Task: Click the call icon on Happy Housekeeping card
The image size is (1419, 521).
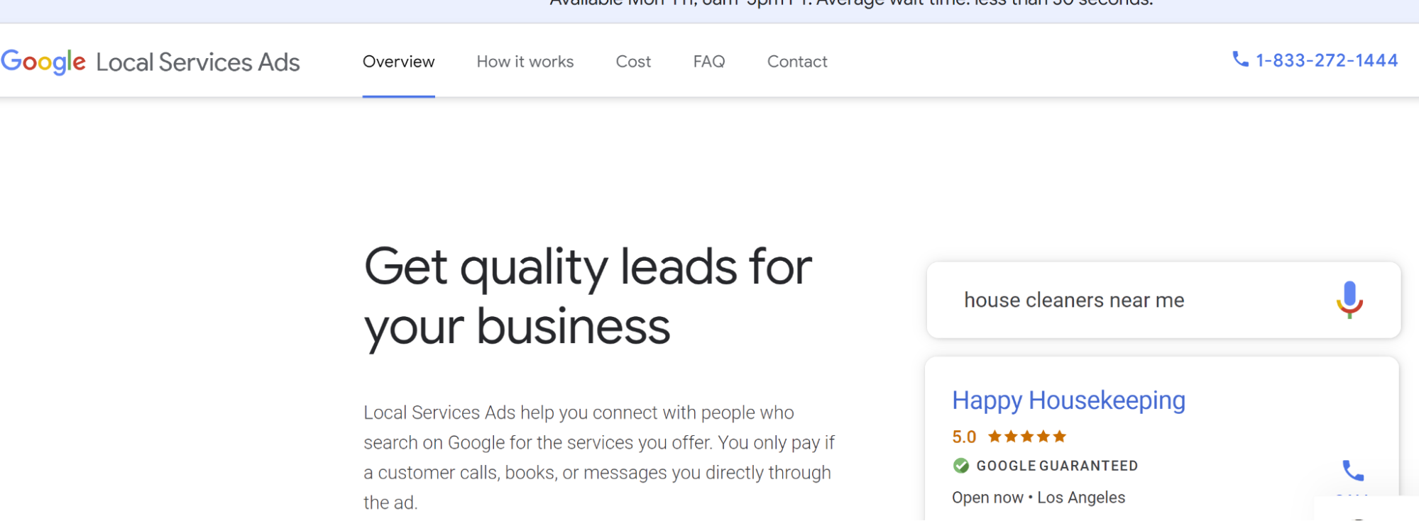Action: (x=1352, y=469)
